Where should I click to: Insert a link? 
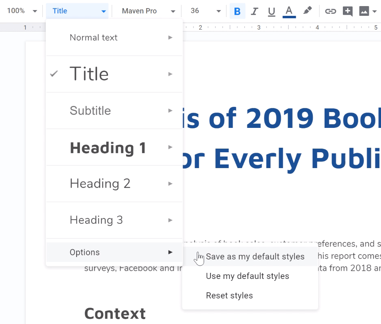click(x=331, y=11)
